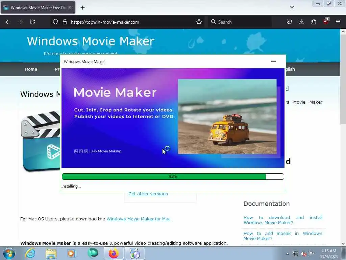Reload the page with the refresh icon
Viewport: 346px width, 260px height.
tap(32, 22)
